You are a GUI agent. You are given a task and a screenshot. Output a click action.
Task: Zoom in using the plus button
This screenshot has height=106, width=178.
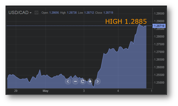[x=90, y=81]
